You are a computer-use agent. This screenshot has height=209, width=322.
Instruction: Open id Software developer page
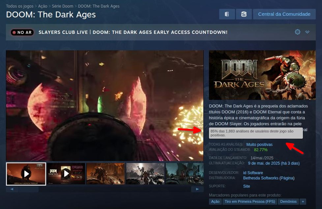click(x=253, y=173)
